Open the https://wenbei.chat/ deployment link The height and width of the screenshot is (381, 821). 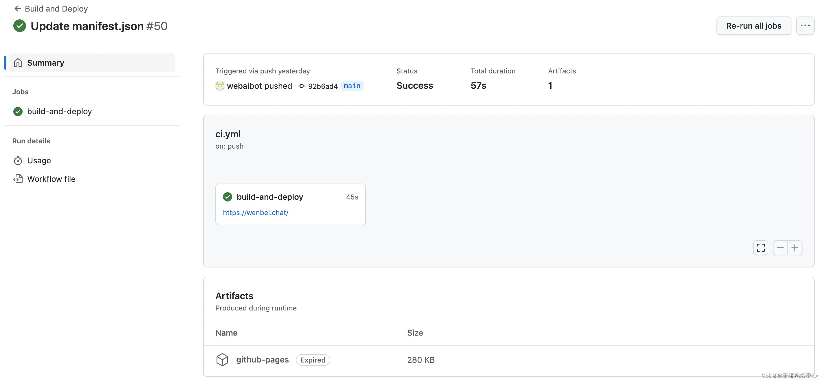(255, 213)
